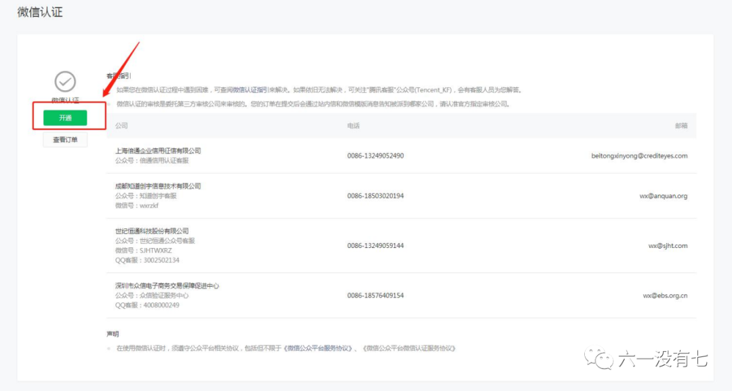Select phone number 0086-18576409154
This screenshot has width=732, height=391.
coord(375,296)
